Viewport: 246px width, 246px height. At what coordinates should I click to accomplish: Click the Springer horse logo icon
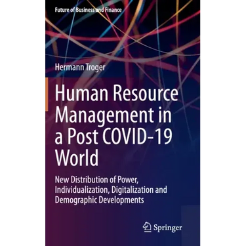pos(148,228)
